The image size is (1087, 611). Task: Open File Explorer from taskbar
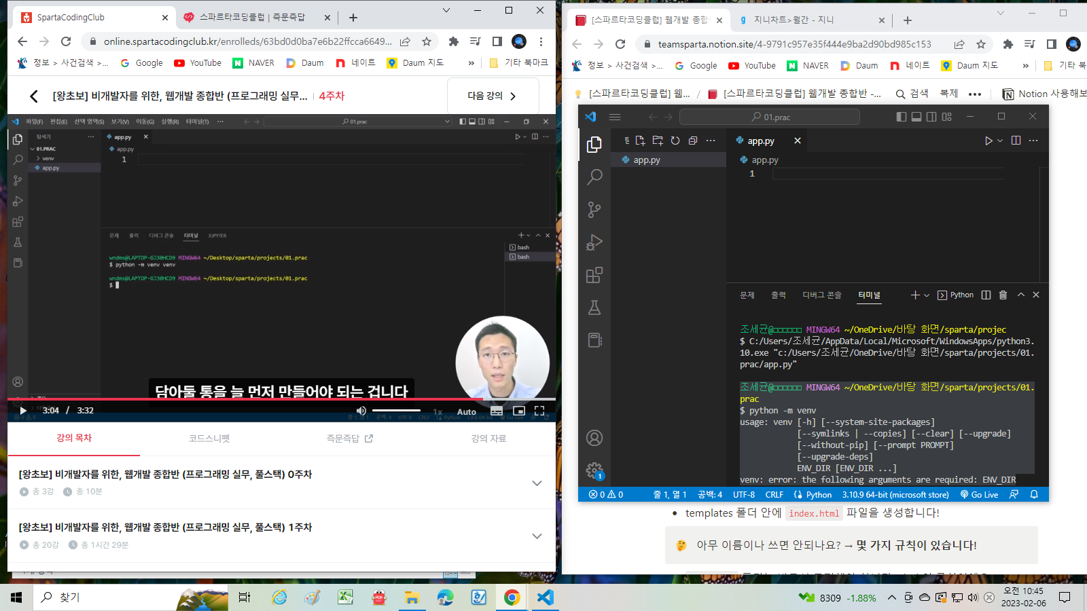(x=412, y=597)
